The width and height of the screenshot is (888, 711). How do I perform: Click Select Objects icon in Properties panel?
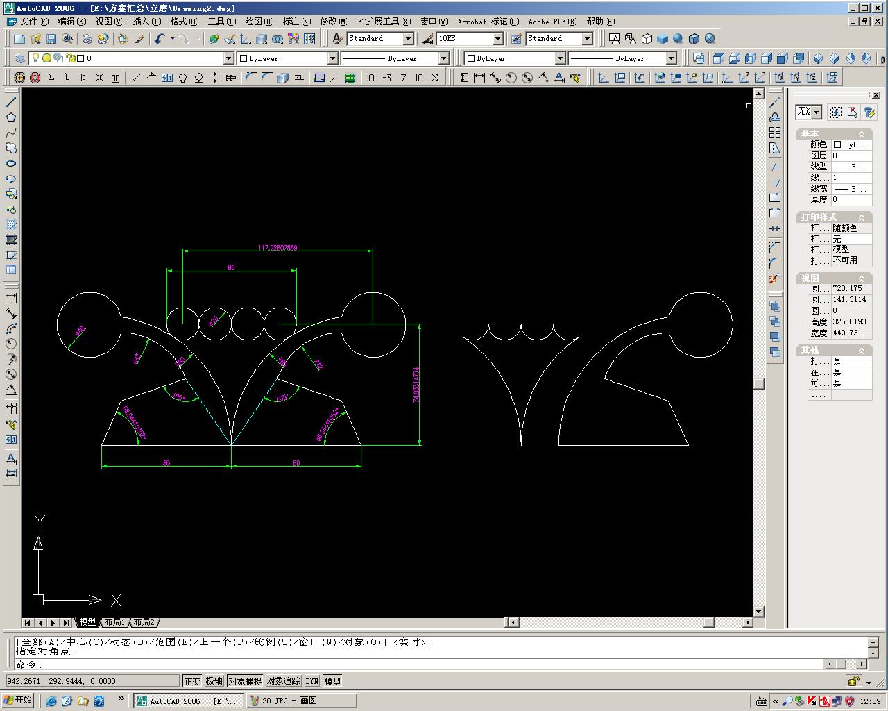coord(852,112)
